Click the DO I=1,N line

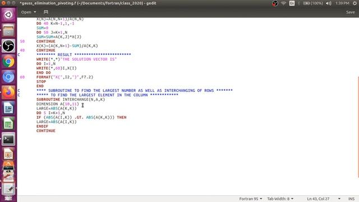[46, 63]
